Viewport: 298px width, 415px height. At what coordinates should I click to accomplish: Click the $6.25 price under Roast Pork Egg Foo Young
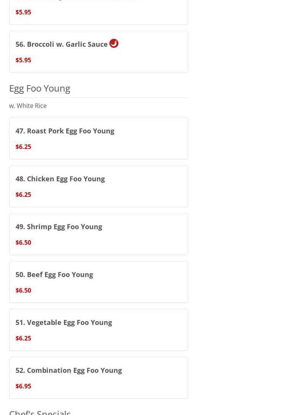[23, 147]
